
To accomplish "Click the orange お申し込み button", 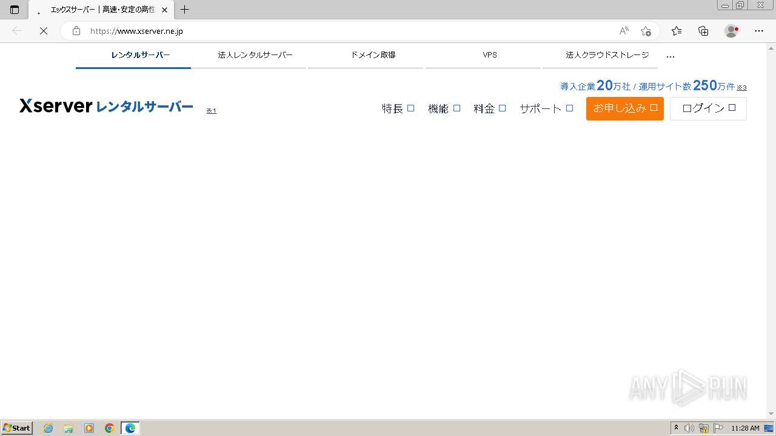I will (x=625, y=108).
